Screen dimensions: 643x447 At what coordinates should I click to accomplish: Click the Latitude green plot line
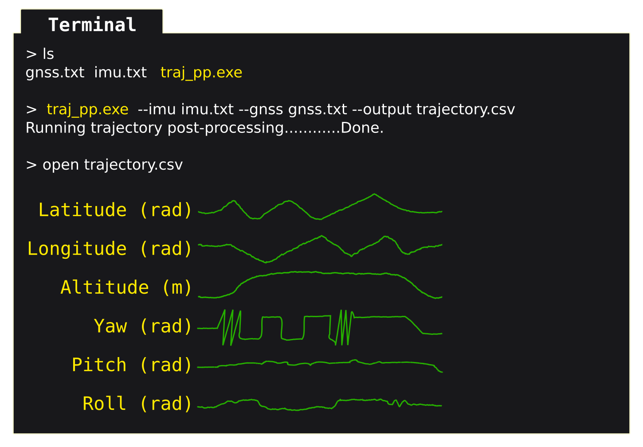coord(320,206)
